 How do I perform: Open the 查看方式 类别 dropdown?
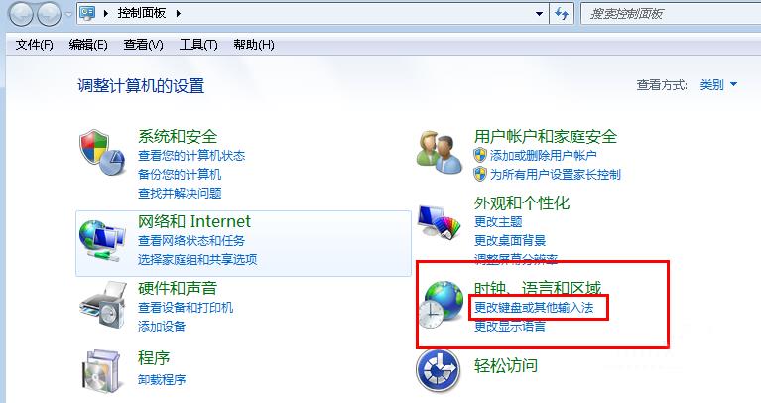pos(718,85)
